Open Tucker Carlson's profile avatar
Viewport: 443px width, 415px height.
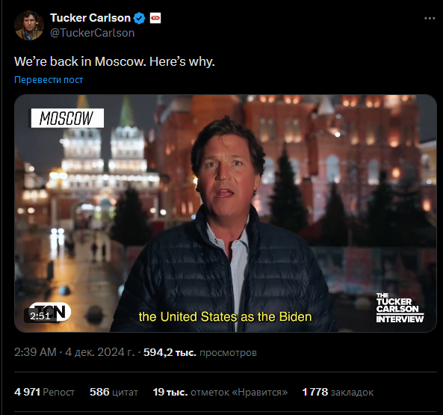click(29, 25)
